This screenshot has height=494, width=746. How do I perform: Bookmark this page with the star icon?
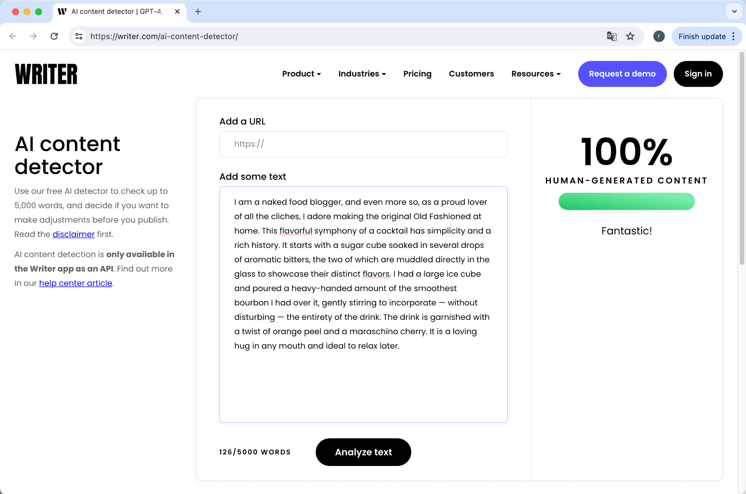pos(630,36)
